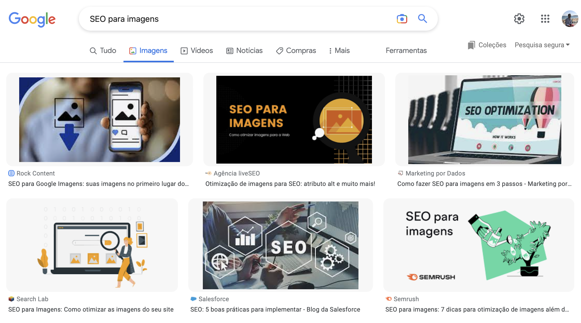Image resolution: width=581 pixels, height=323 pixels.
Task: Open Google apps grid
Action: click(545, 19)
